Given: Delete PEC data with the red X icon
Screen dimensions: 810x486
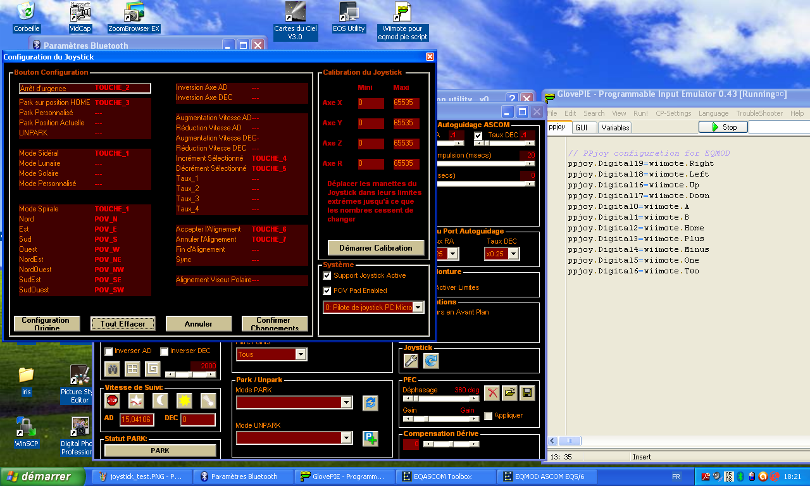Looking at the screenshot, I should [x=492, y=393].
